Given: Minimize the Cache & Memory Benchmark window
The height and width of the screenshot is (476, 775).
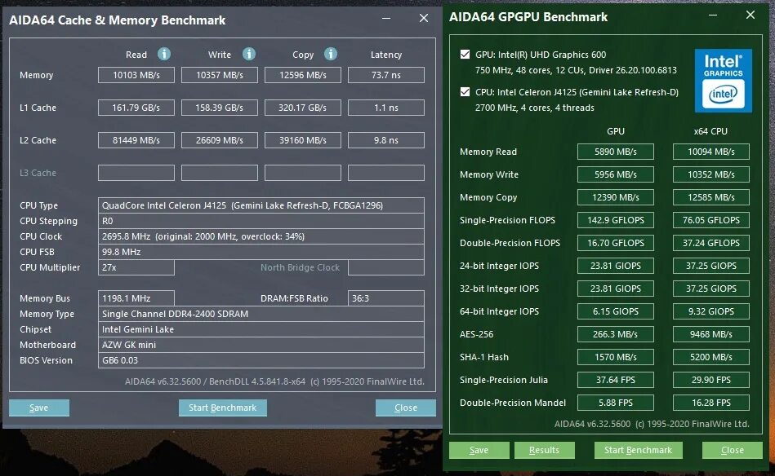Looking at the screenshot, I should coord(386,18).
